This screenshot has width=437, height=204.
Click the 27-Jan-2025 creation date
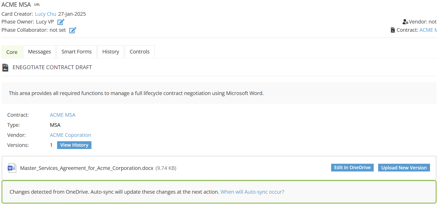(x=72, y=14)
